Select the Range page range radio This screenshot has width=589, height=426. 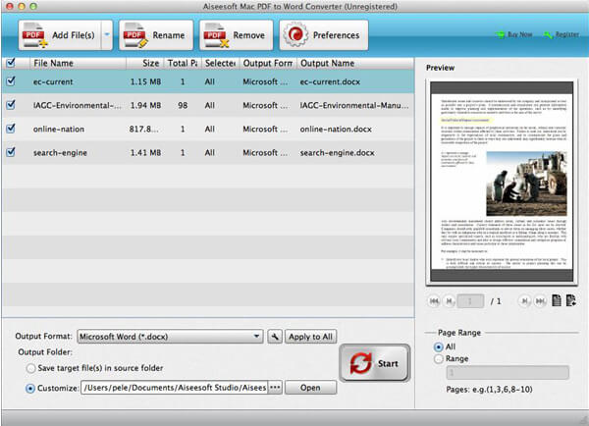pyautogui.click(x=438, y=358)
